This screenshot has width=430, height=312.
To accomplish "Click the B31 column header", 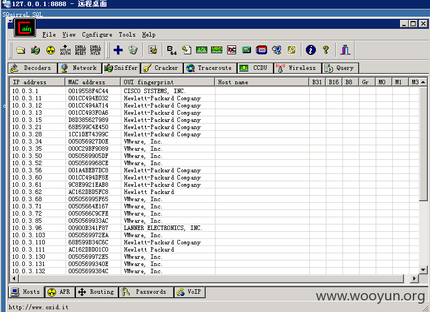I will [318, 82].
